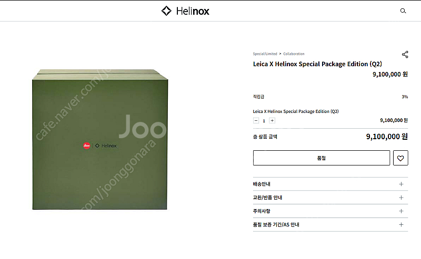The width and height of the screenshot is (421, 259).
Task: Share this product via share icon
Action: 405,55
